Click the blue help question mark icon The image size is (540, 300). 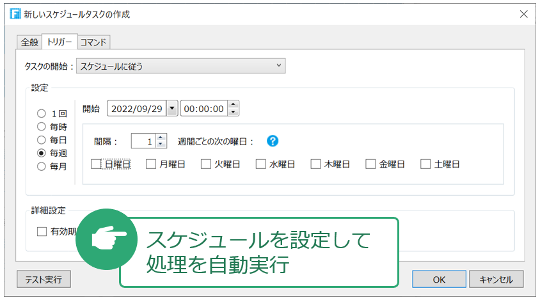point(273,141)
